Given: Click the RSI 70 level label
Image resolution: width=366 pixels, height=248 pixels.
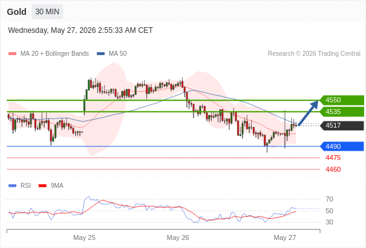Looking at the screenshot, I should coord(329,199).
